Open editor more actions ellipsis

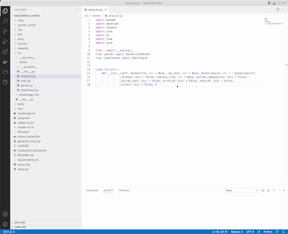(x=283, y=10)
